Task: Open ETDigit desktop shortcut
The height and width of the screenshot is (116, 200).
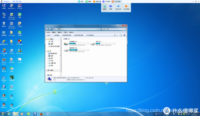Action: click(20, 24)
